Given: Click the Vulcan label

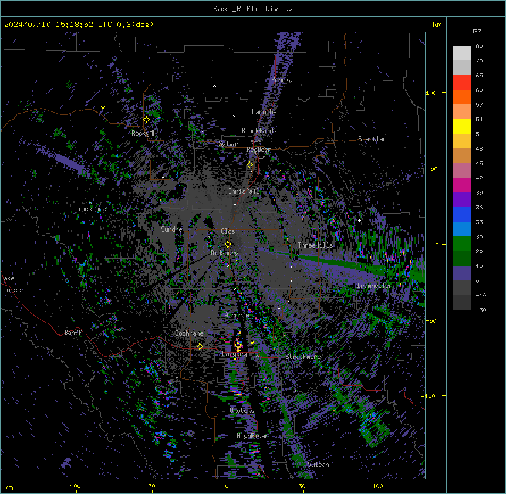Looking at the screenshot, I should 318,465.
